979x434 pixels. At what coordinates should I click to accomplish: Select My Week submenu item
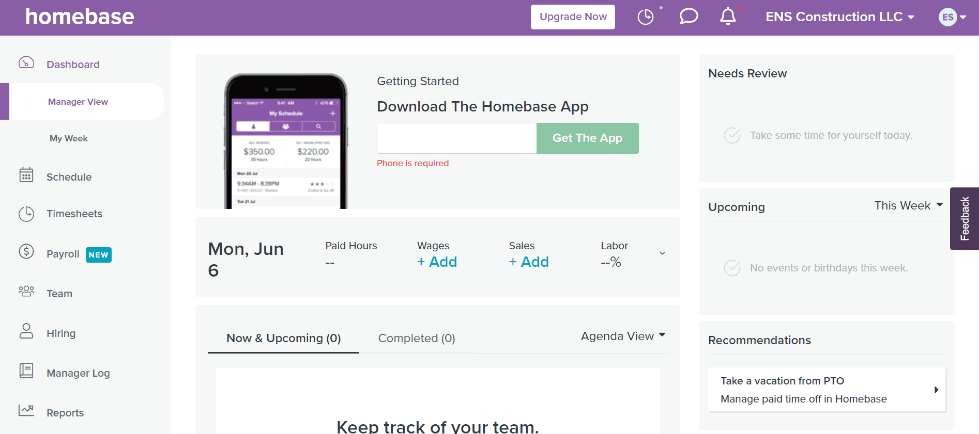point(69,138)
